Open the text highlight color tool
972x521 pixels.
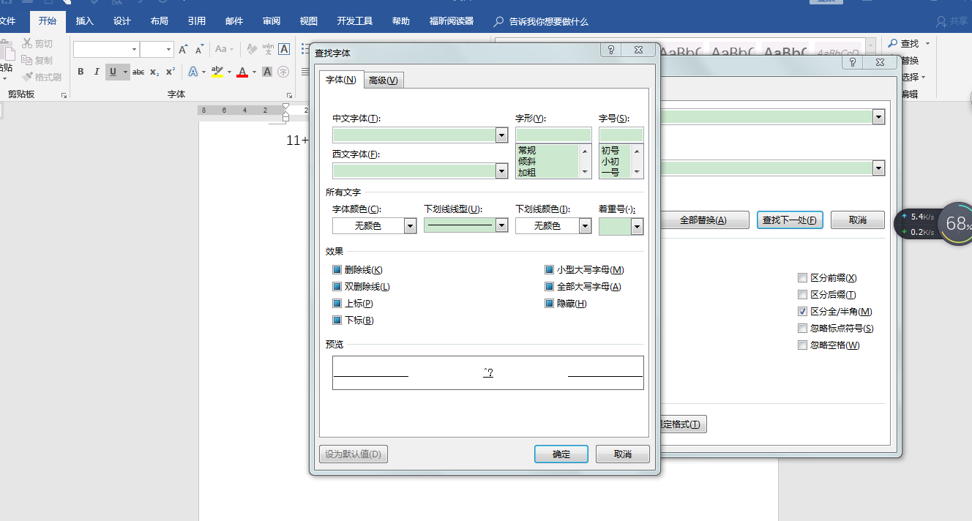[x=219, y=71]
